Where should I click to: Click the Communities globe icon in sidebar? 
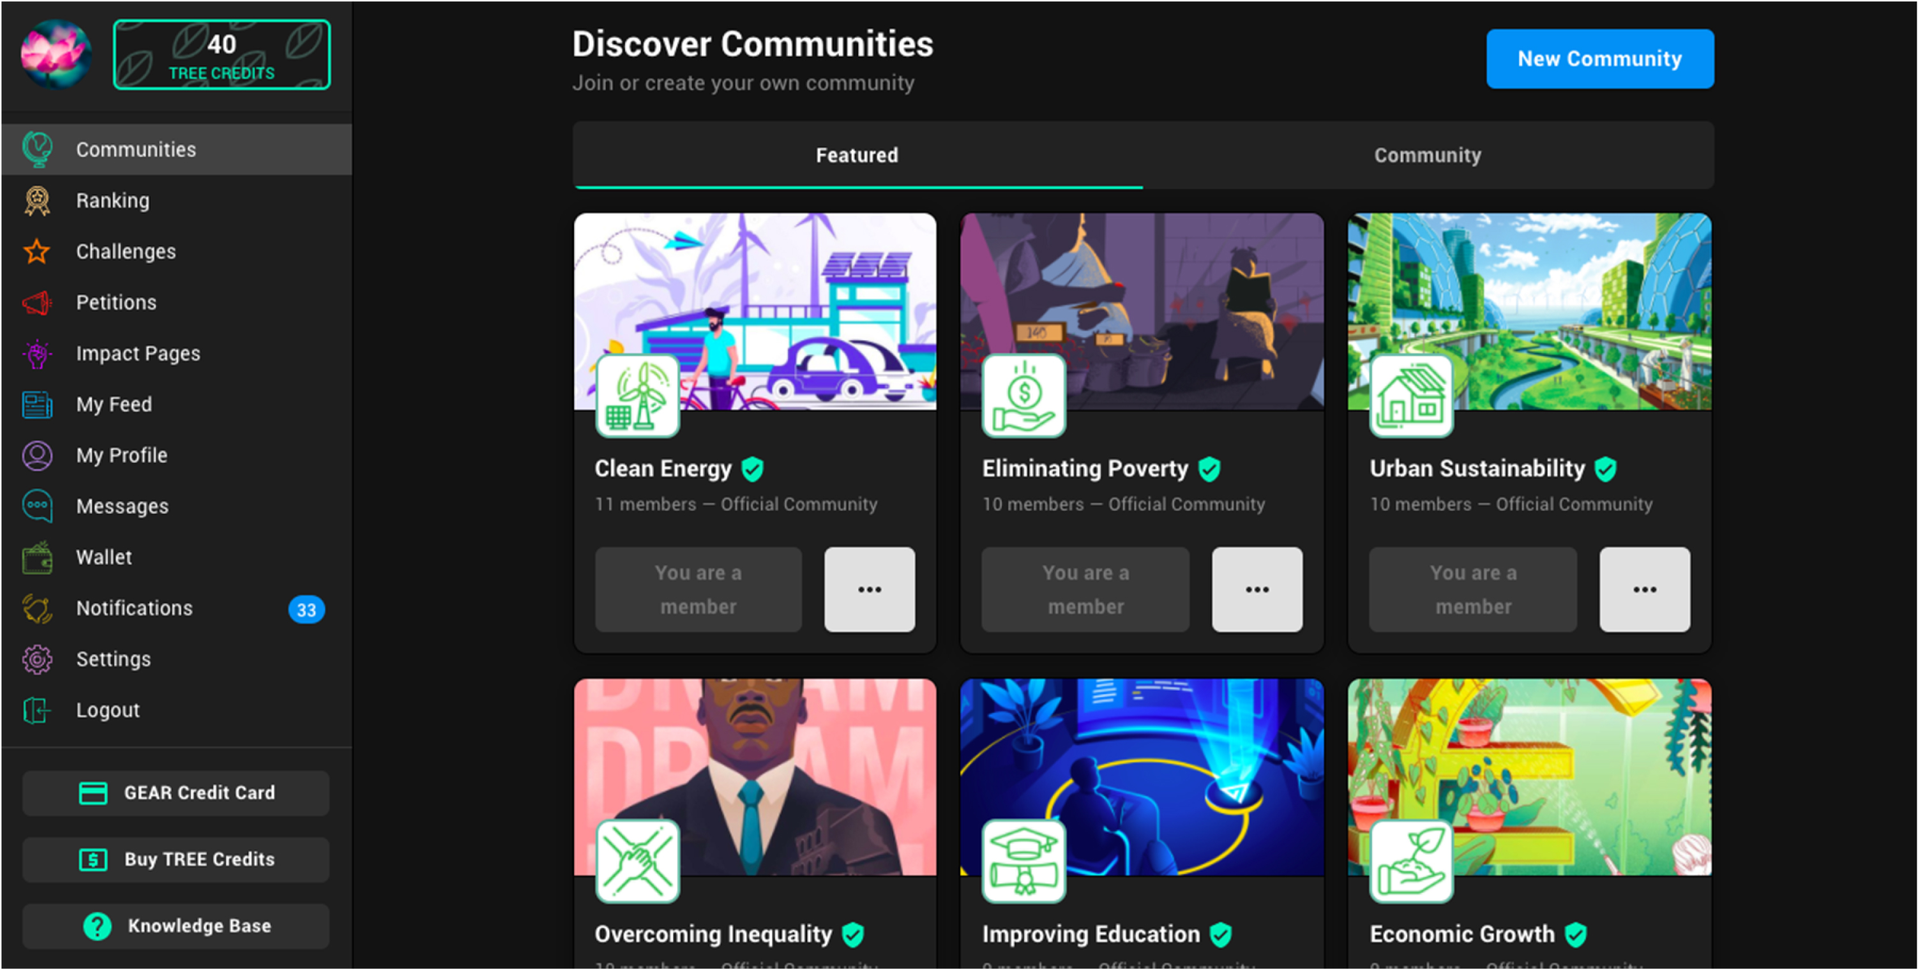pyautogui.click(x=37, y=149)
